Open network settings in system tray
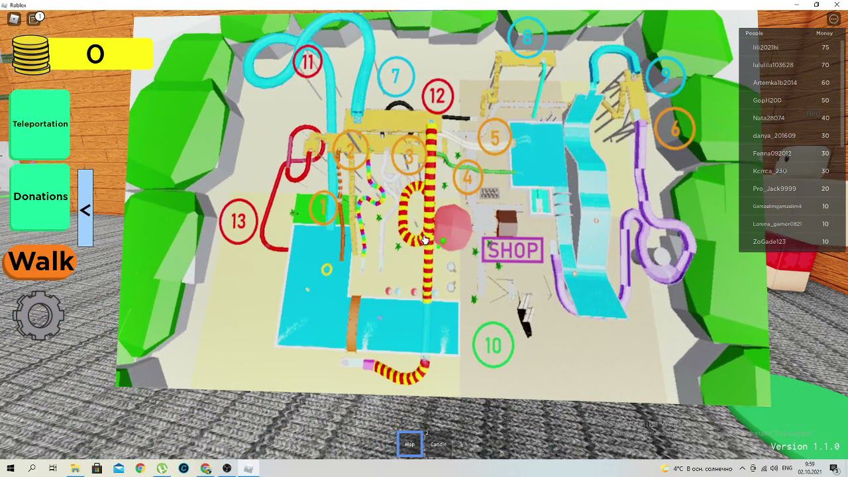The width and height of the screenshot is (848, 477). 763,468
